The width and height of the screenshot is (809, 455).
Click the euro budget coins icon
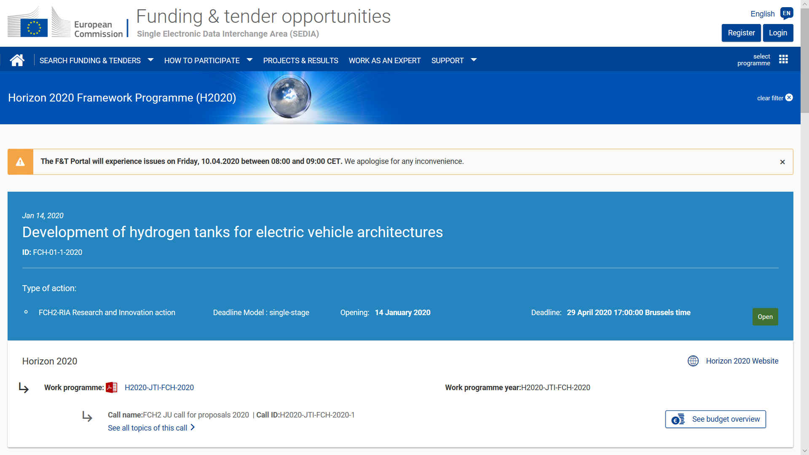pyautogui.click(x=678, y=419)
